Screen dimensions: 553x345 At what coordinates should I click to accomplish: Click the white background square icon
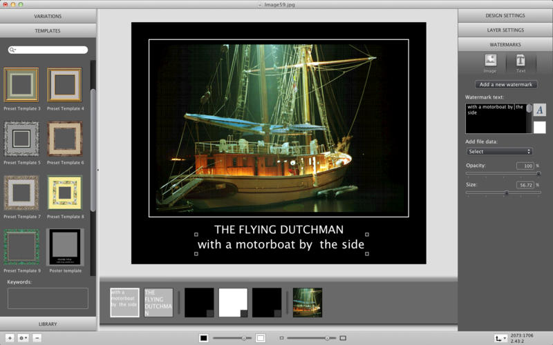coord(261,338)
